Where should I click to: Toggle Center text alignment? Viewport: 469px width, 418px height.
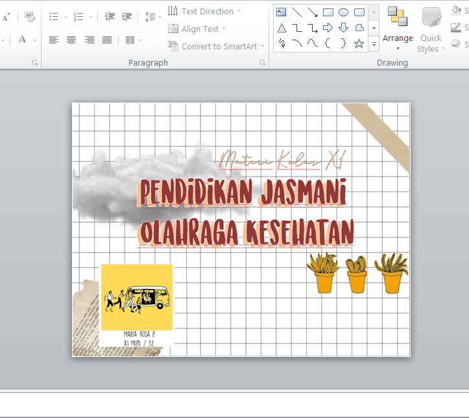coord(71,40)
